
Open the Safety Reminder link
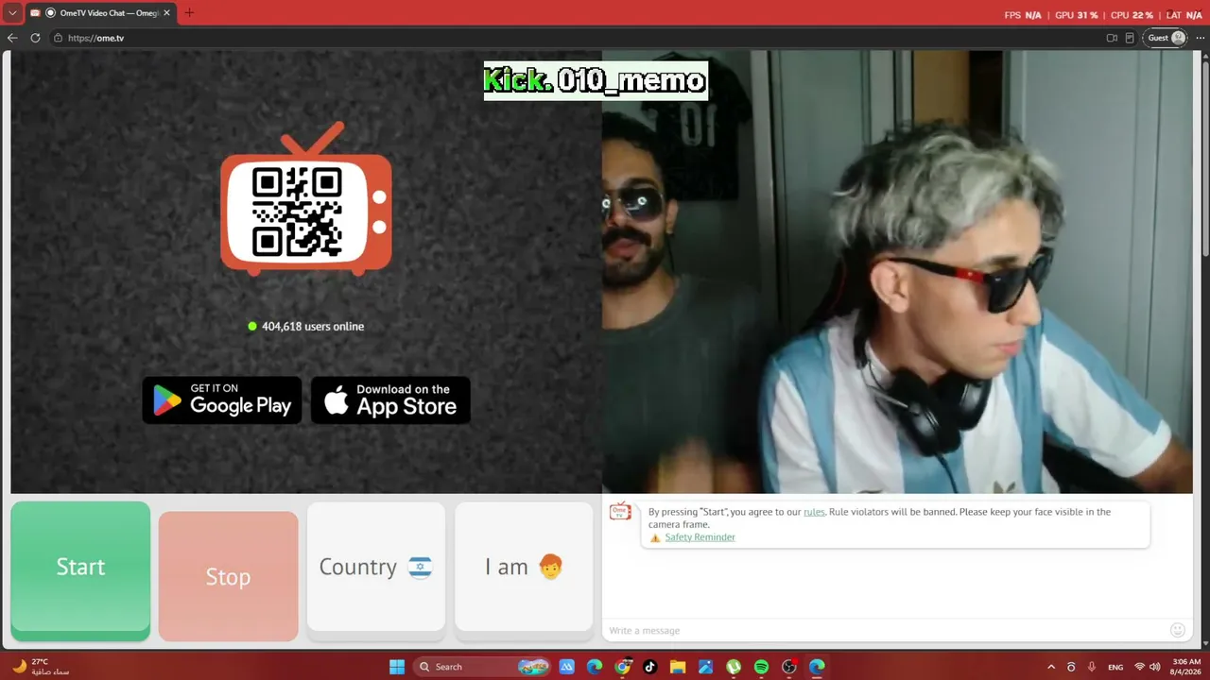pos(700,537)
